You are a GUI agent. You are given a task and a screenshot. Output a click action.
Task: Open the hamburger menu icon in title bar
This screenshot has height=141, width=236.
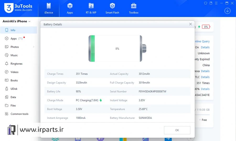pos(216,3)
